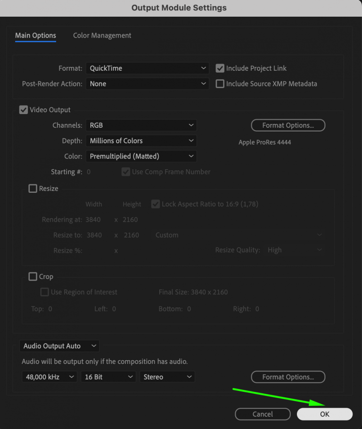The width and height of the screenshot is (362, 429).
Task: Click Format Options next to Apple ProRes 4444
Action: (x=288, y=125)
